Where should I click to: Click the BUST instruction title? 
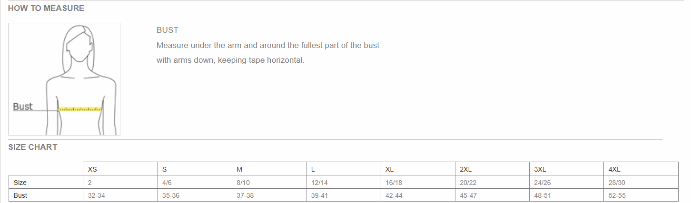(168, 30)
